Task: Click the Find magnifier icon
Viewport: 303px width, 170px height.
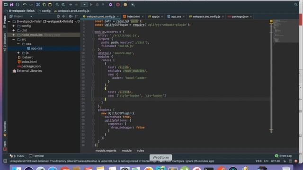Action: 57,4
